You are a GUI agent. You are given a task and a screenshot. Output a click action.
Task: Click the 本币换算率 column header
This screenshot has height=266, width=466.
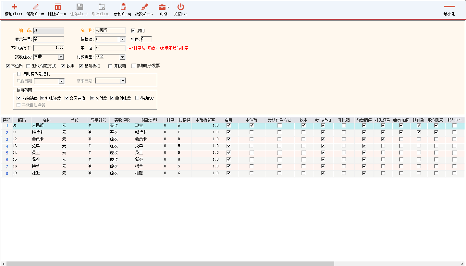(x=205, y=120)
